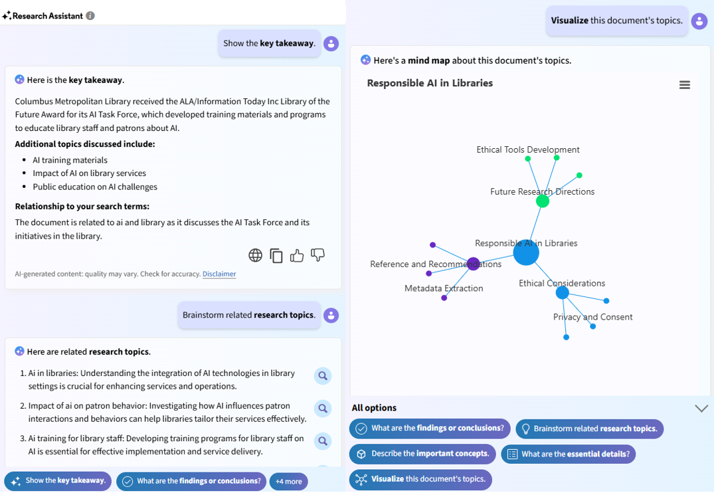Click the globe icon below the key takeaway
The height and width of the screenshot is (495, 714).
(x=255, y=255)
